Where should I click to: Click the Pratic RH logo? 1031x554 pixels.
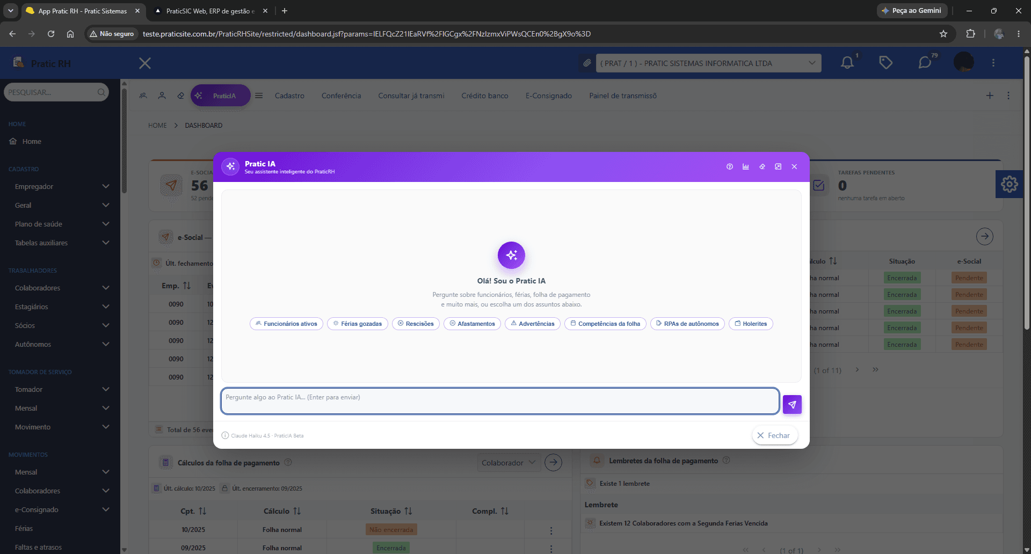pos(42,63)
